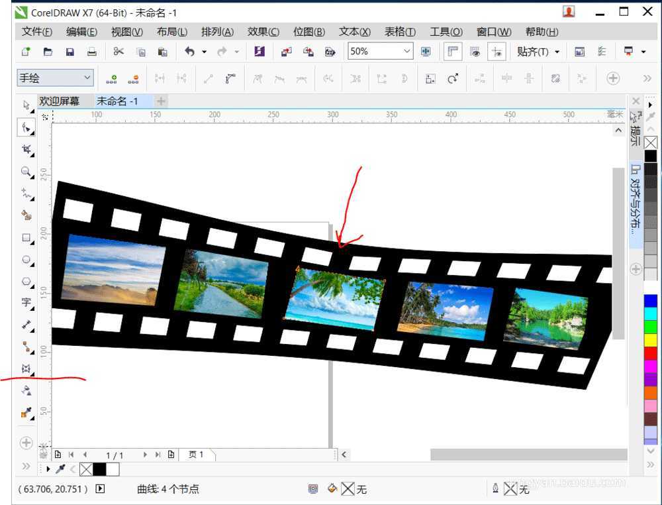Select the Ellipse tool

coord(26,260)
